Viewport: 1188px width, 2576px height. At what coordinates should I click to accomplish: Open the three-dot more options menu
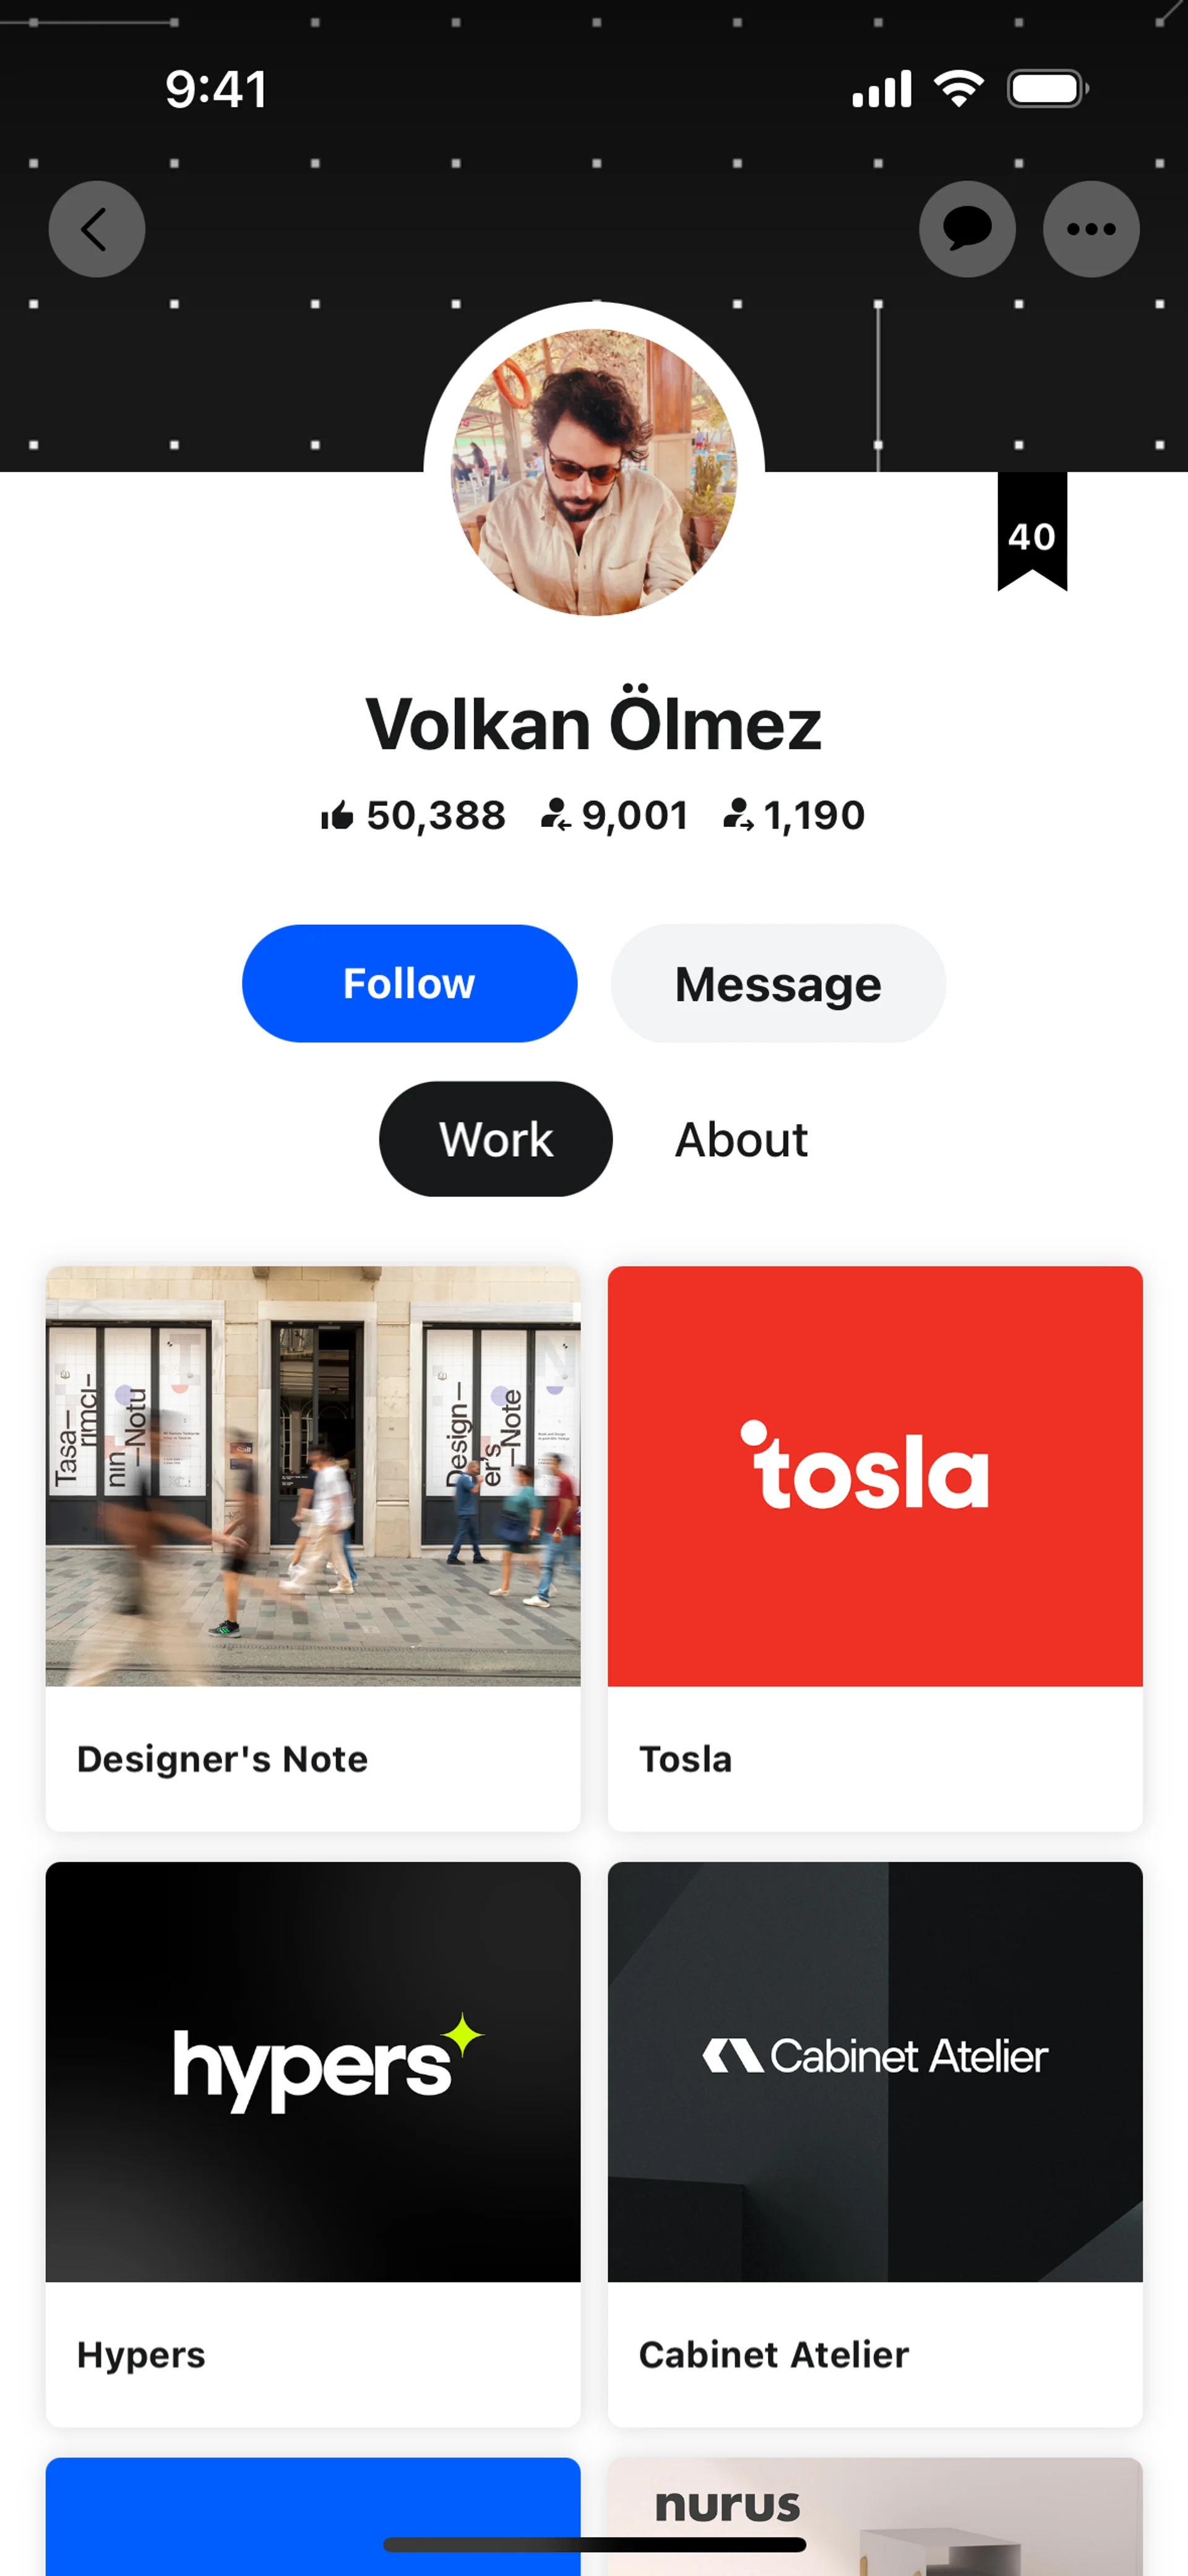point(1091,229)
